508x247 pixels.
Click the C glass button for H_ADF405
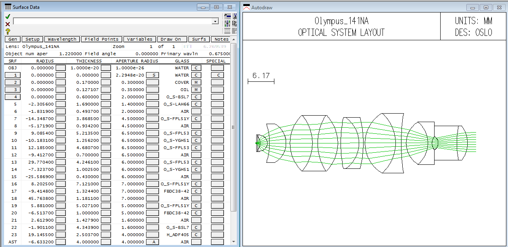click(x=196, y=235)
